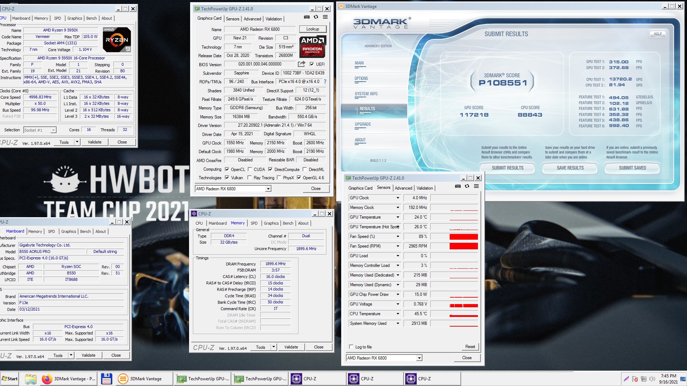Click the Fan Speed (RPM) red graph bar
Viewport: 687px width, 386px height.
click(464, 246)
